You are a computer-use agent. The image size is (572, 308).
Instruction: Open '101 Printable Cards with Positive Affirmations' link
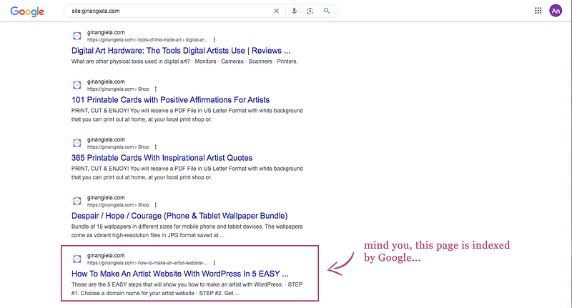tap(170, 100)
